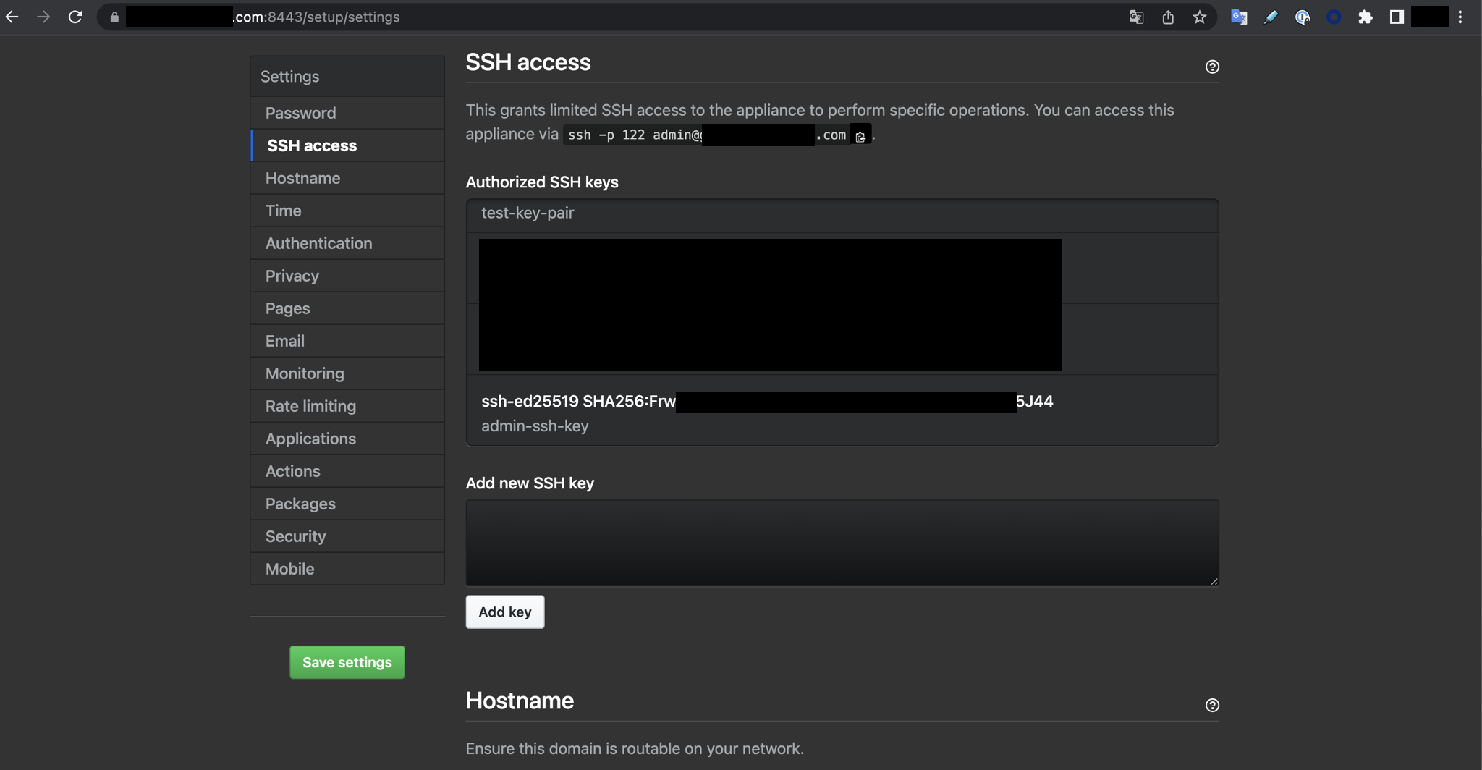Copy the SSH command to clipboard

point(860,136)
